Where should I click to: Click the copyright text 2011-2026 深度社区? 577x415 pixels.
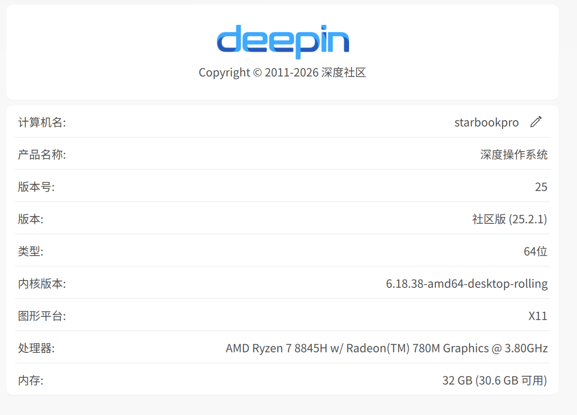tap(282, 72)
